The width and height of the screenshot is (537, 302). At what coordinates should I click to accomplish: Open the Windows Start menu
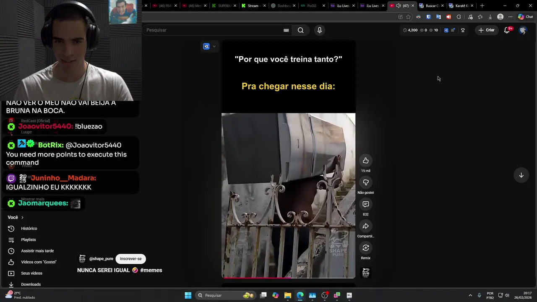188,295
